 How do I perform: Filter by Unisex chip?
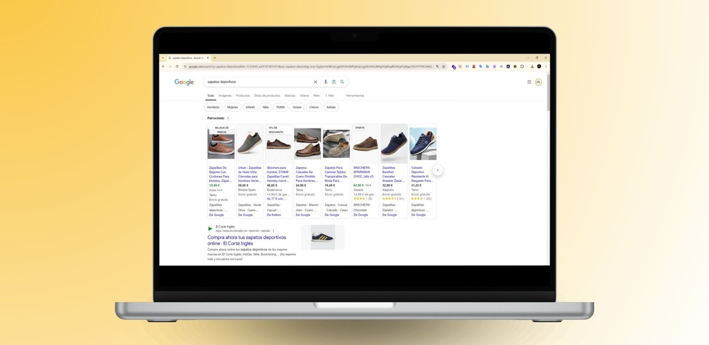(297, 107)
